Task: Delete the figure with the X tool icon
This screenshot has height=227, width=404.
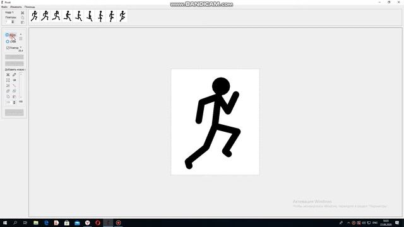Action: pos(8,74)
